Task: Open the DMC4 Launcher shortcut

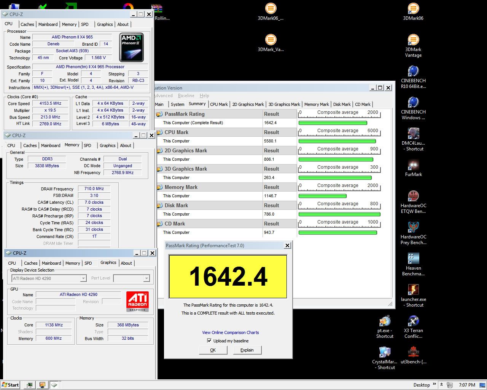Action: 413,134
